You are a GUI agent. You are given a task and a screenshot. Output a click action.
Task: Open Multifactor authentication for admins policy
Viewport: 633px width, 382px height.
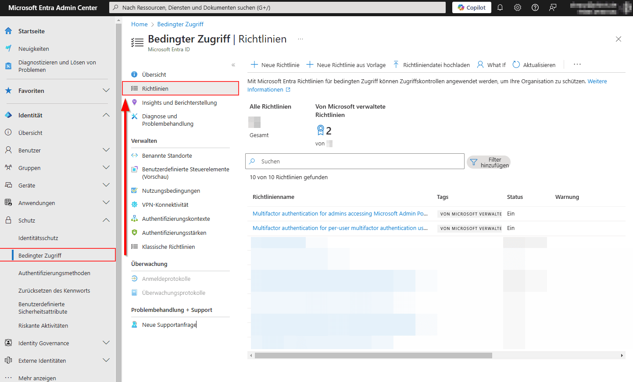(x=340, y=214)
